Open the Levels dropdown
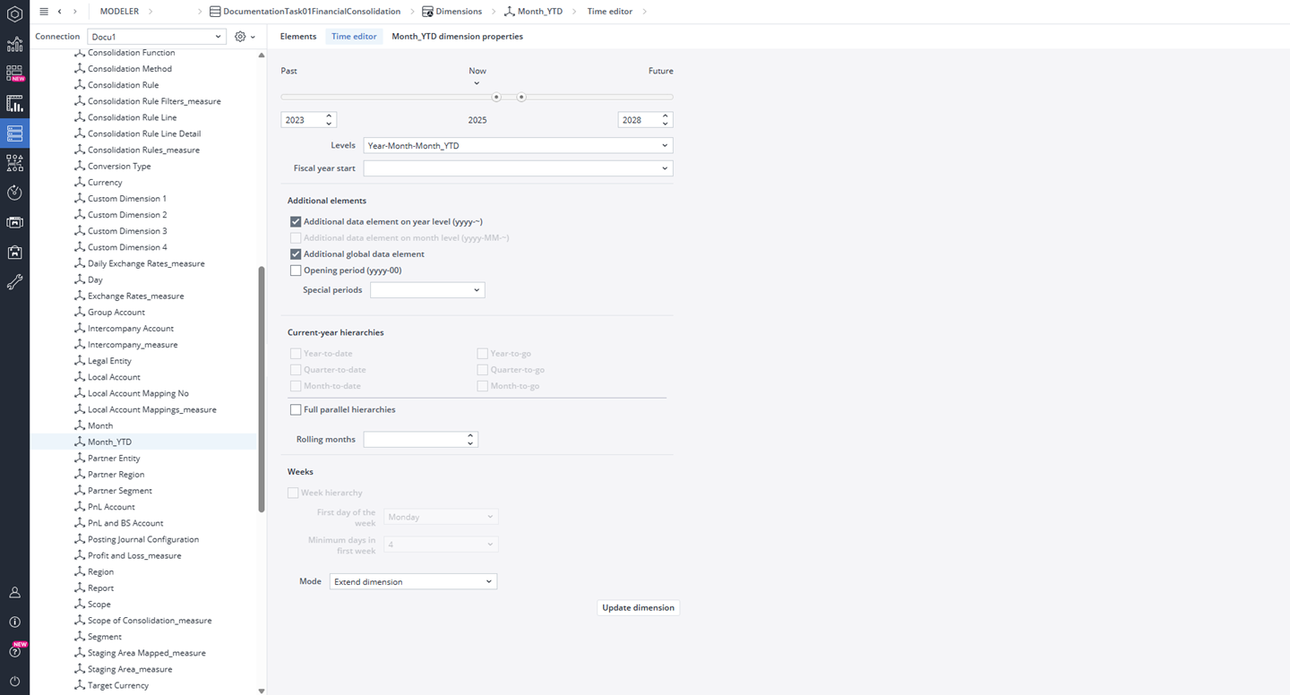Screen dimensions: 1290x695 click(518, 145)
